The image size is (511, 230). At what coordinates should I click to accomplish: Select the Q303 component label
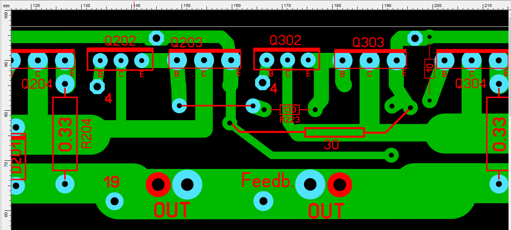(x=369, y=42)
